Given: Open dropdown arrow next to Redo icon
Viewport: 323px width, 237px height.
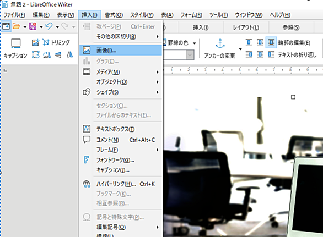Looking at the screenshot, I should pos(73,27).
